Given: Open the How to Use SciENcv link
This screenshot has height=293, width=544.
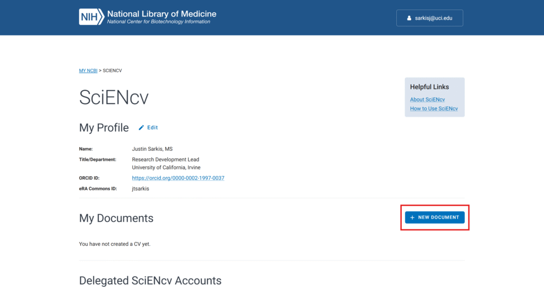Looking at the screenshot, I should [433, 109].
